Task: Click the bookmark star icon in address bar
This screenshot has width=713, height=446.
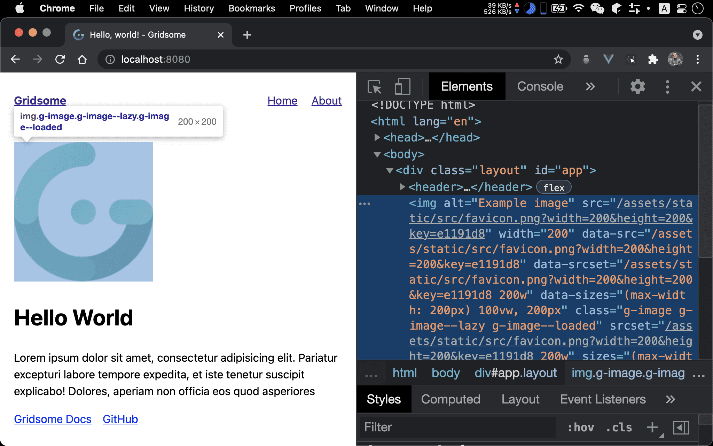Action: [x=558, y=59]
